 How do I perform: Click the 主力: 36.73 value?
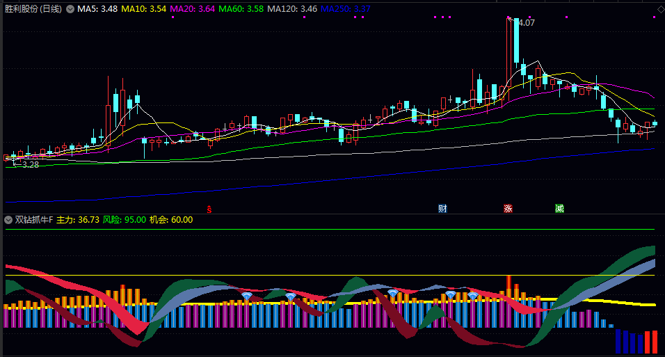[78, 220]
